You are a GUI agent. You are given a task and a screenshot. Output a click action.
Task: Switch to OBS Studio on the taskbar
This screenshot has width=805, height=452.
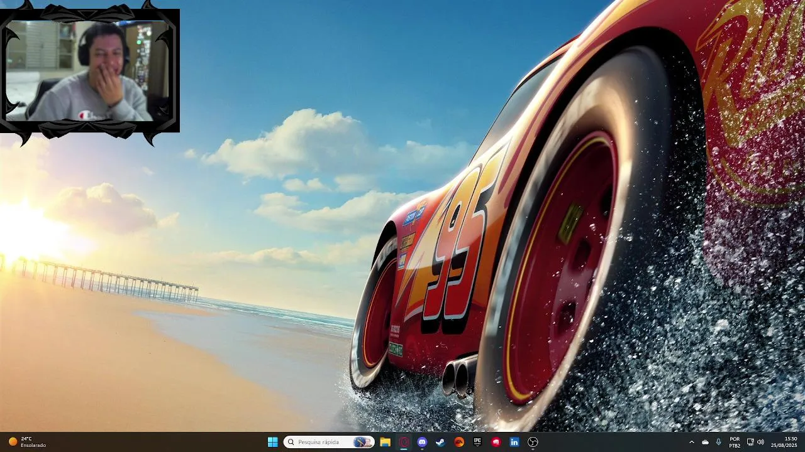[533, 442]
